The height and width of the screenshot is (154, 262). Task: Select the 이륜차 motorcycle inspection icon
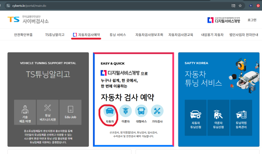tap(126, 111)
